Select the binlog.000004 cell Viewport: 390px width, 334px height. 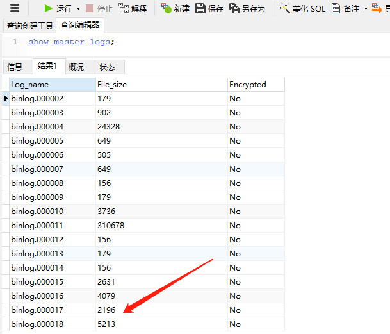click(x=53, y=127)
